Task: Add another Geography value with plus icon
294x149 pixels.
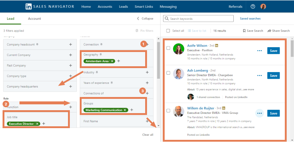Action: click(118, 61)
